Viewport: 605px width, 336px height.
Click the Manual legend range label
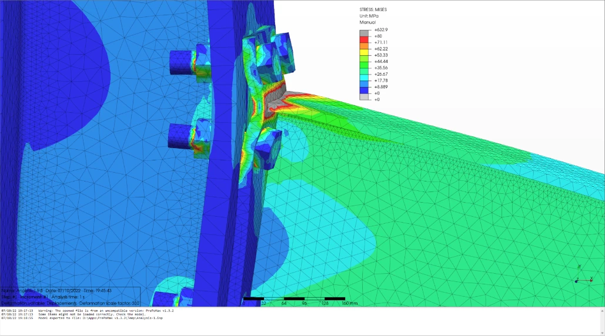368,22
